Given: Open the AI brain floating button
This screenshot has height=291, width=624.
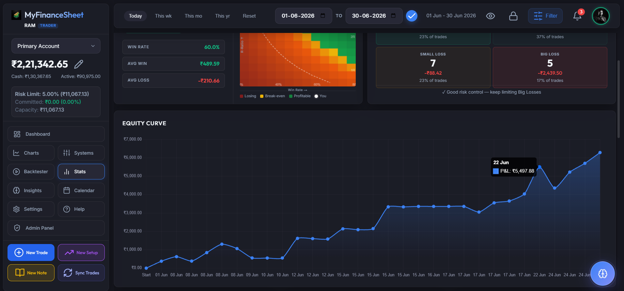Looking at the screenshot, I should (602, 274).
